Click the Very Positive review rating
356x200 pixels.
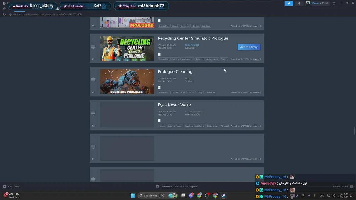(192, 45)
